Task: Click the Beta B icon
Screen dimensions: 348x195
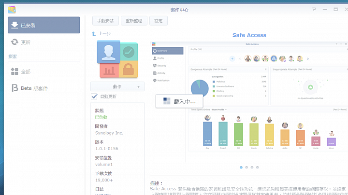Action: [x=14, y=88]
